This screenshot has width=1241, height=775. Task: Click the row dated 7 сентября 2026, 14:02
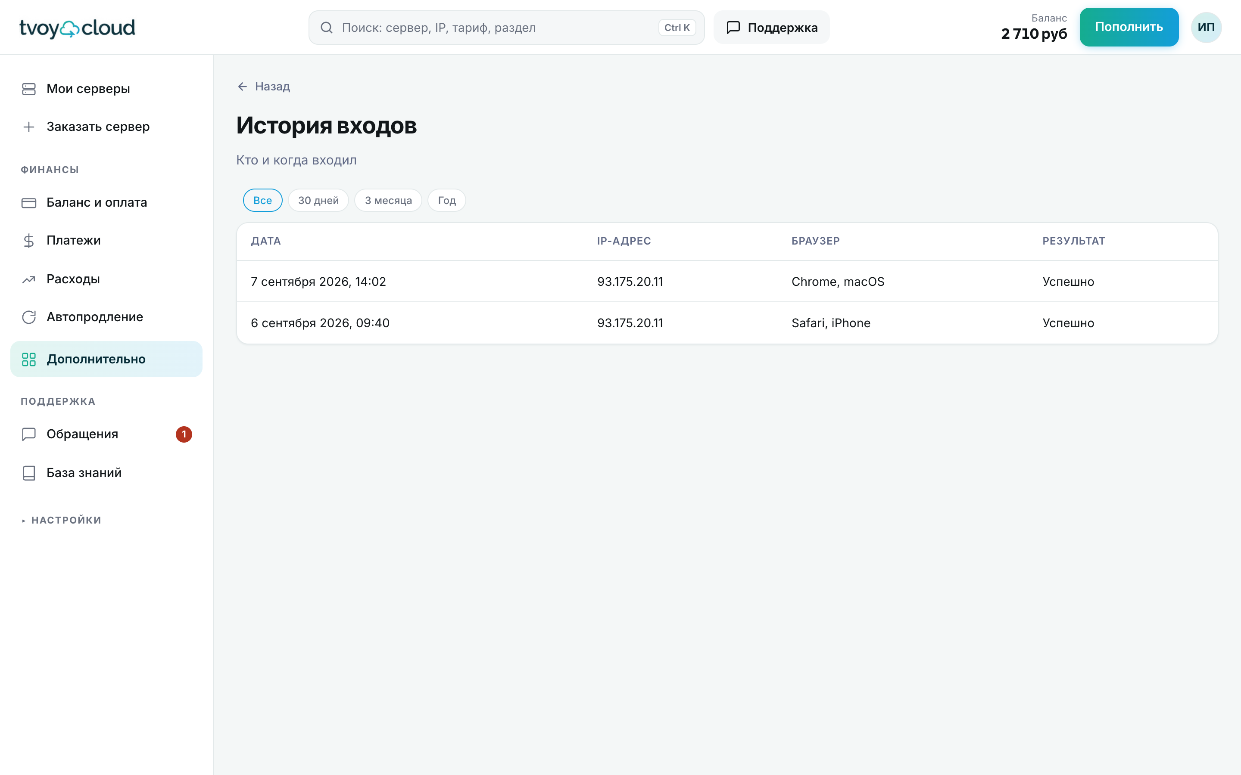tap(727, 282)
